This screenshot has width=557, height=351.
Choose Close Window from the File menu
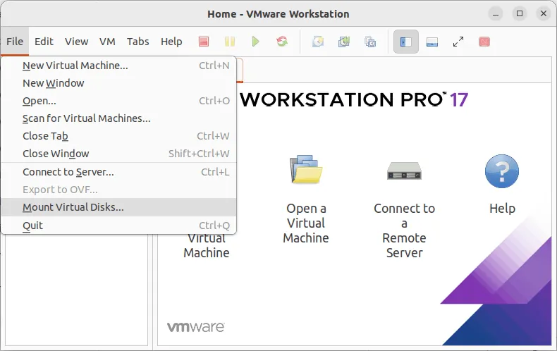(x=118, y=154)
